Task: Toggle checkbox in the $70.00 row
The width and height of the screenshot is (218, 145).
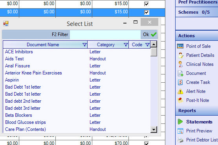Action: pos(147,143)
